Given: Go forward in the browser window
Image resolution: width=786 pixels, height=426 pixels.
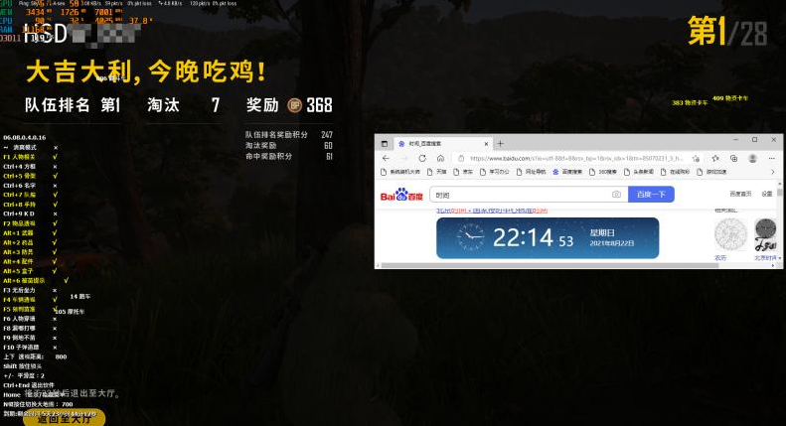Looking at the screenshot, I should (404, 158).
